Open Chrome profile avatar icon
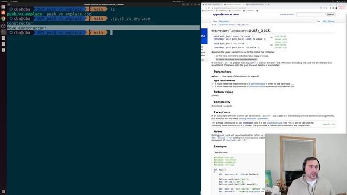The width and height of the screenshot is (347, 195). 336,8
